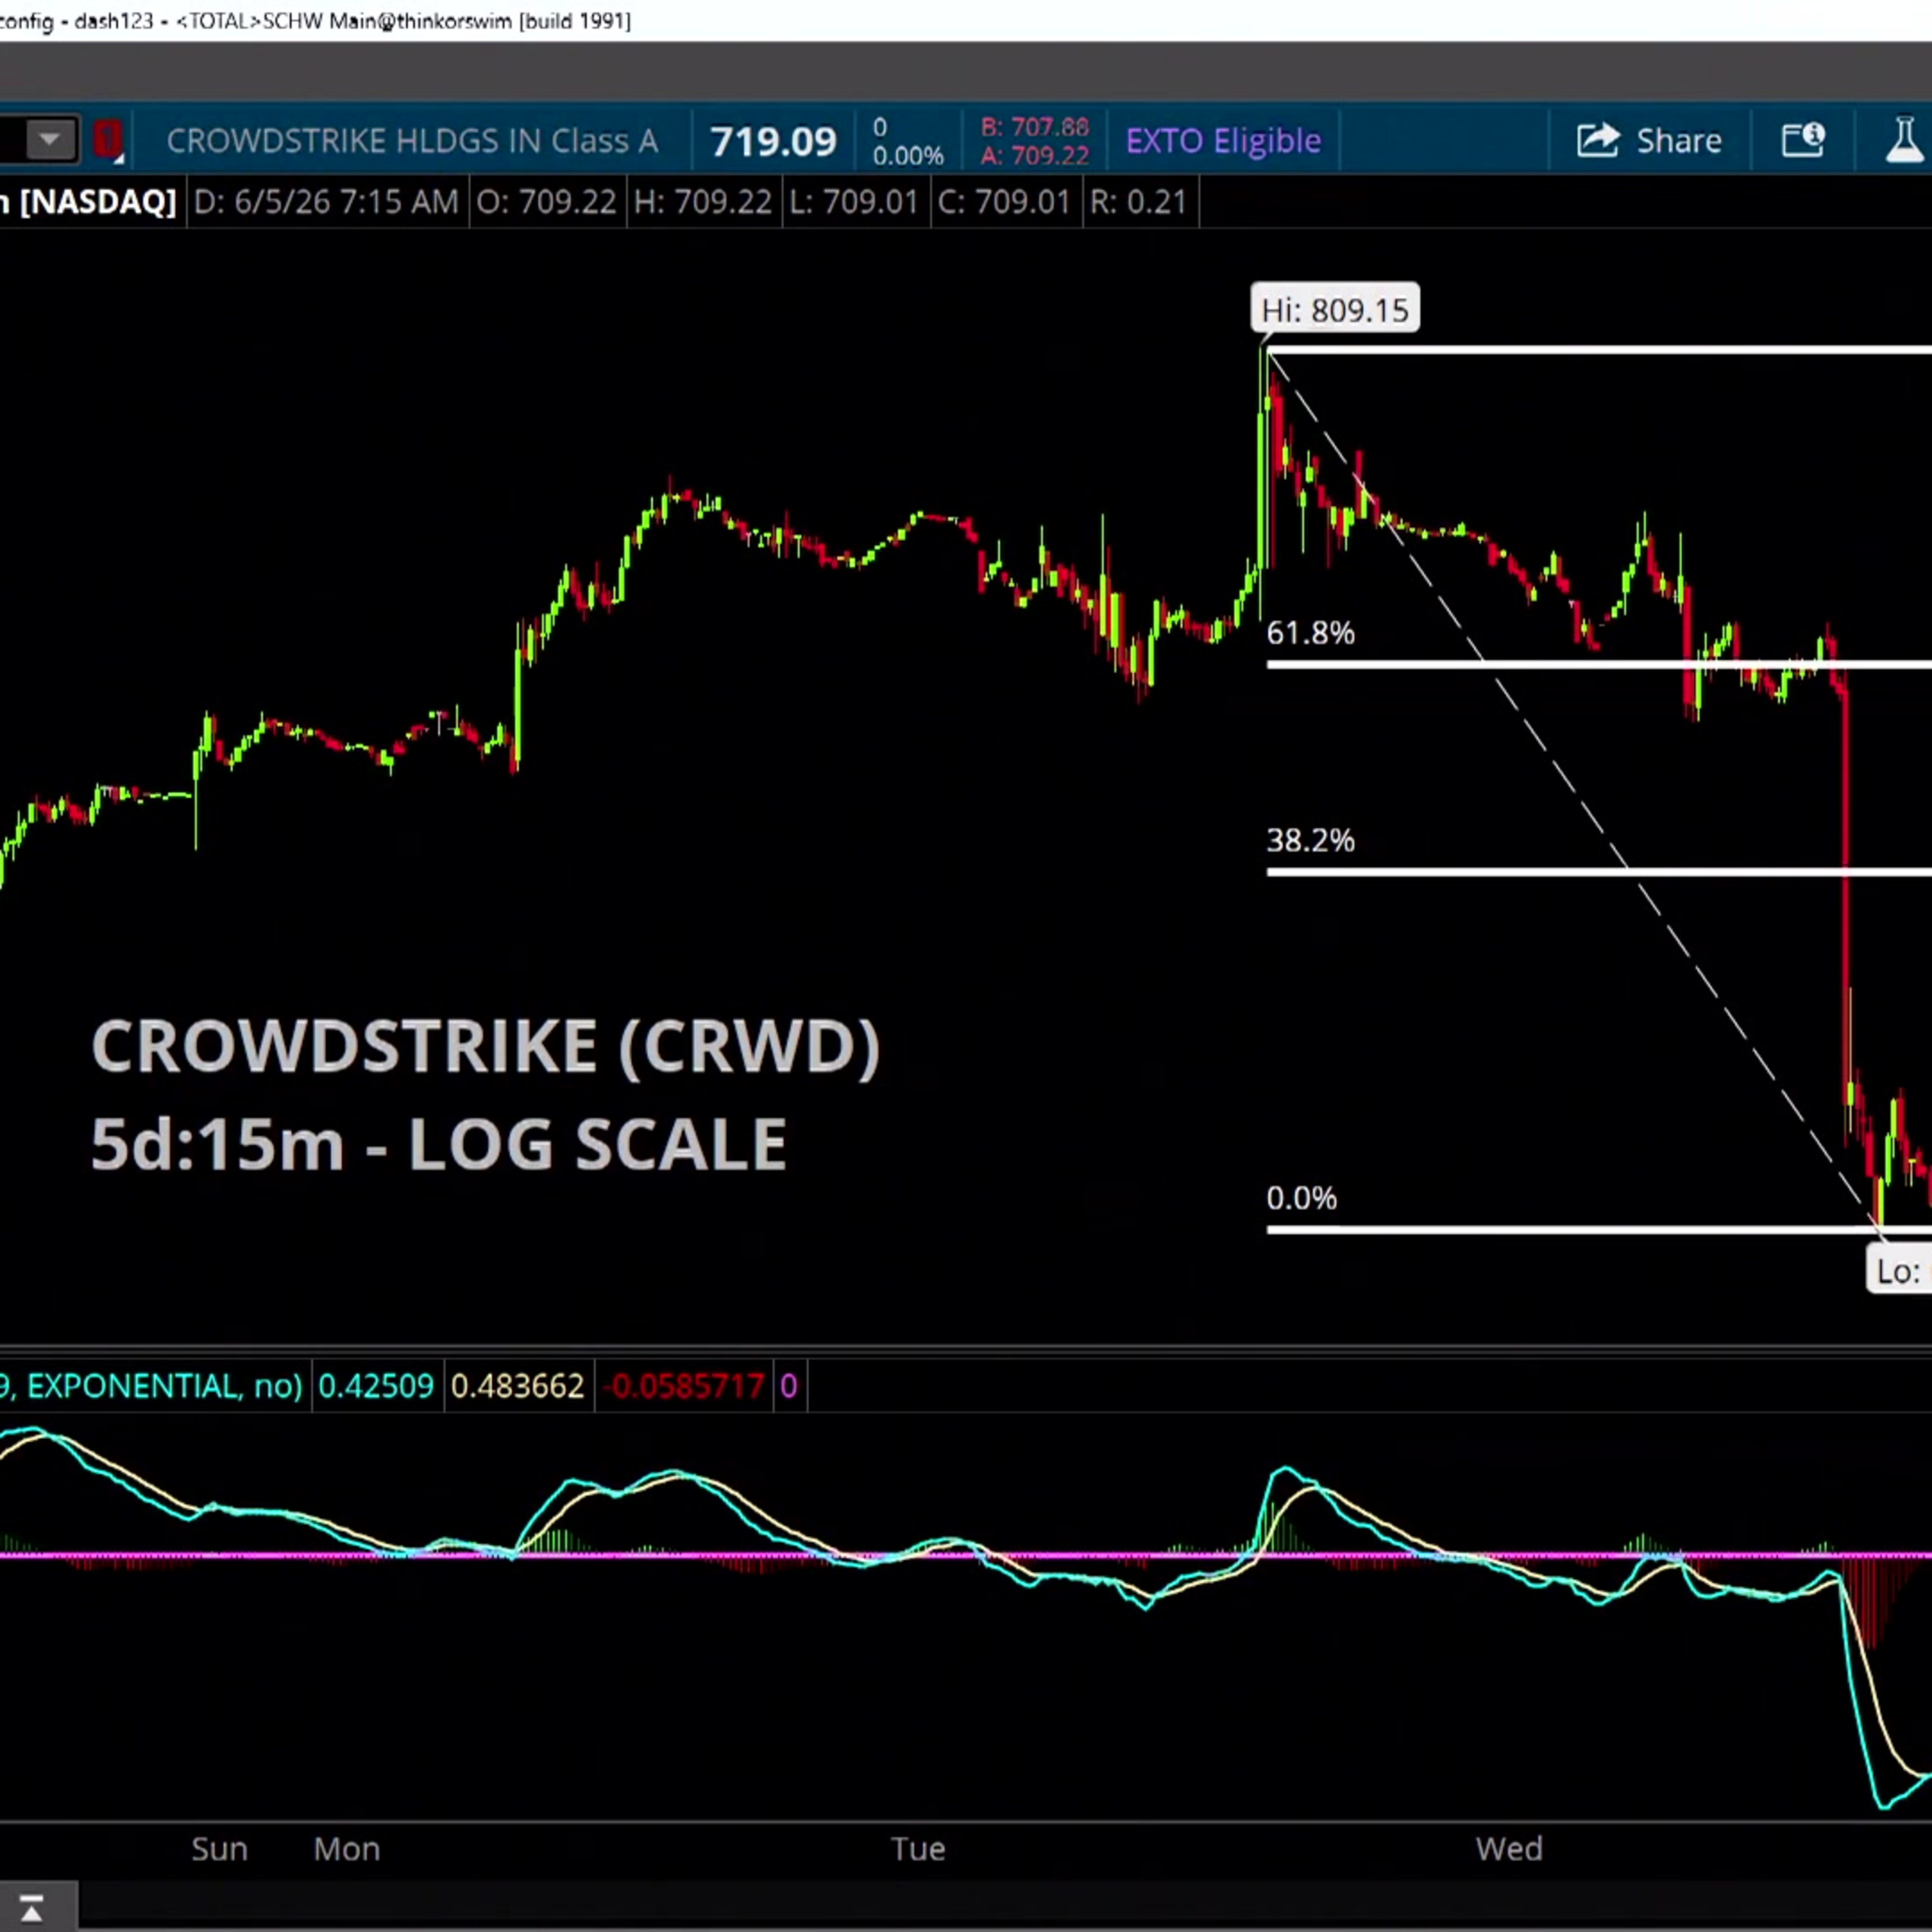Screen dimensions: 1932x1932
Task: Click the Sun label on time axis
Action: [219, 1849]
